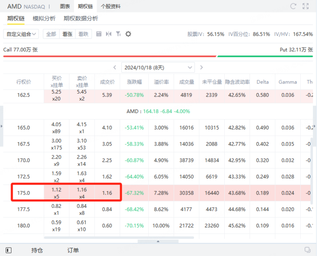Sort by 溢价率 column header
Screen dimensions: 317x256
[x=161, y=82]
